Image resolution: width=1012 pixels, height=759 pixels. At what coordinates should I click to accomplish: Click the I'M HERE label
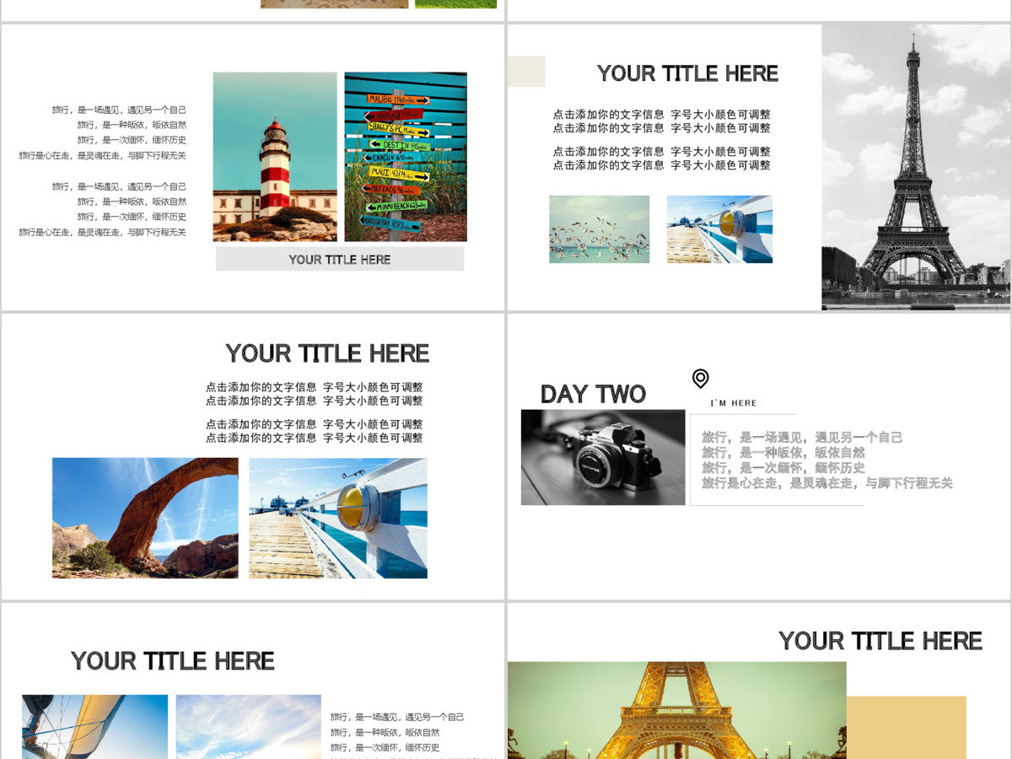734,403
